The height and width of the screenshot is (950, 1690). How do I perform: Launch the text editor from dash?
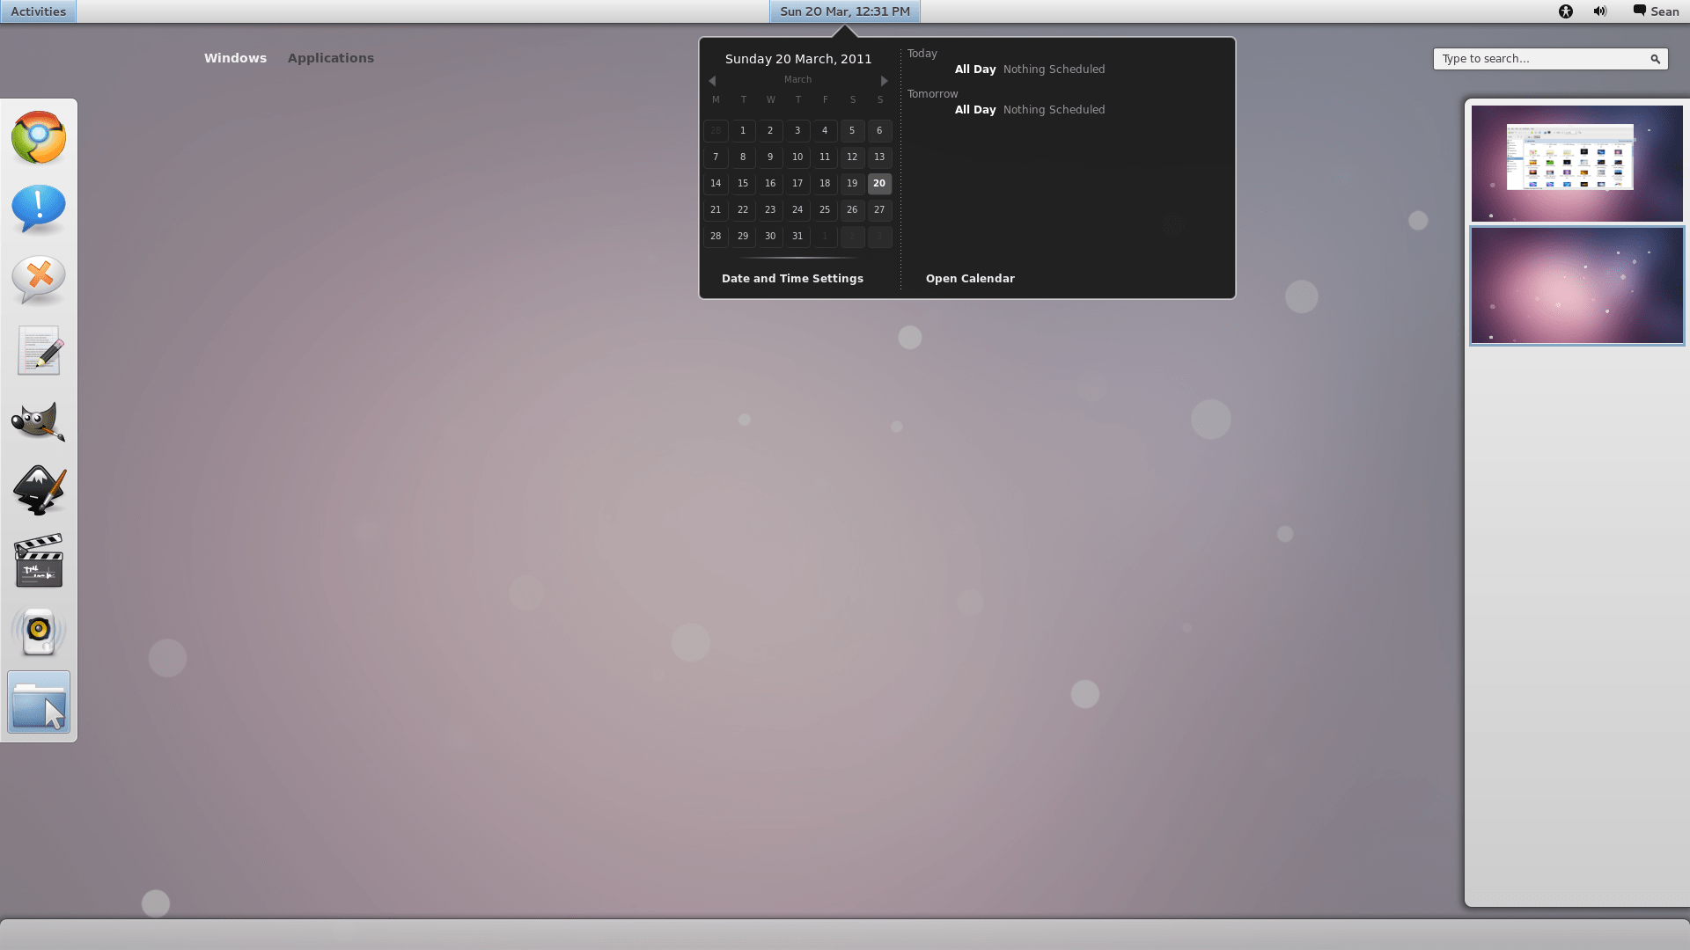click(x=39, y=351)
